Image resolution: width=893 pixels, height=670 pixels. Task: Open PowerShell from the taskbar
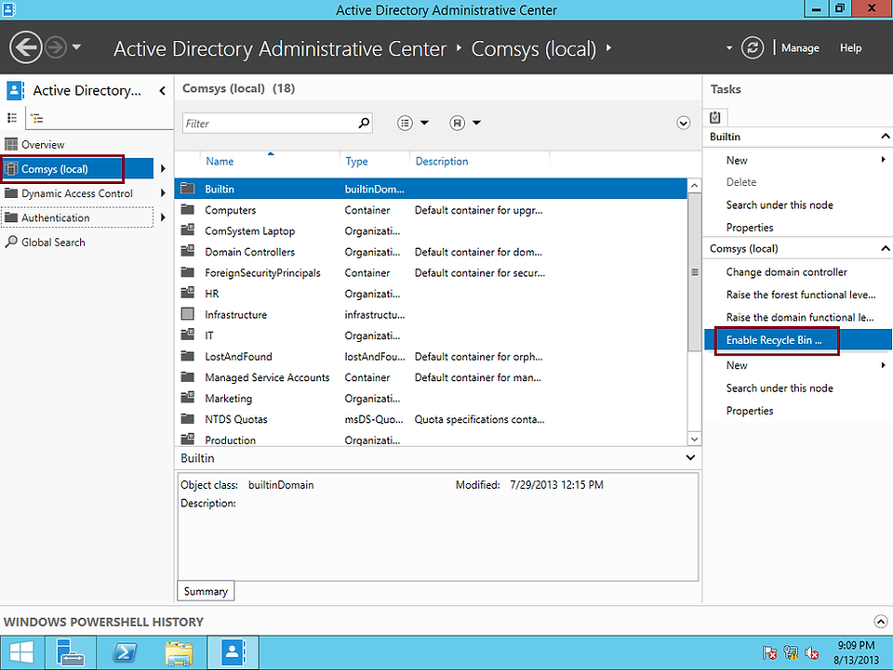pyautogui.click(x=125, y=652)
